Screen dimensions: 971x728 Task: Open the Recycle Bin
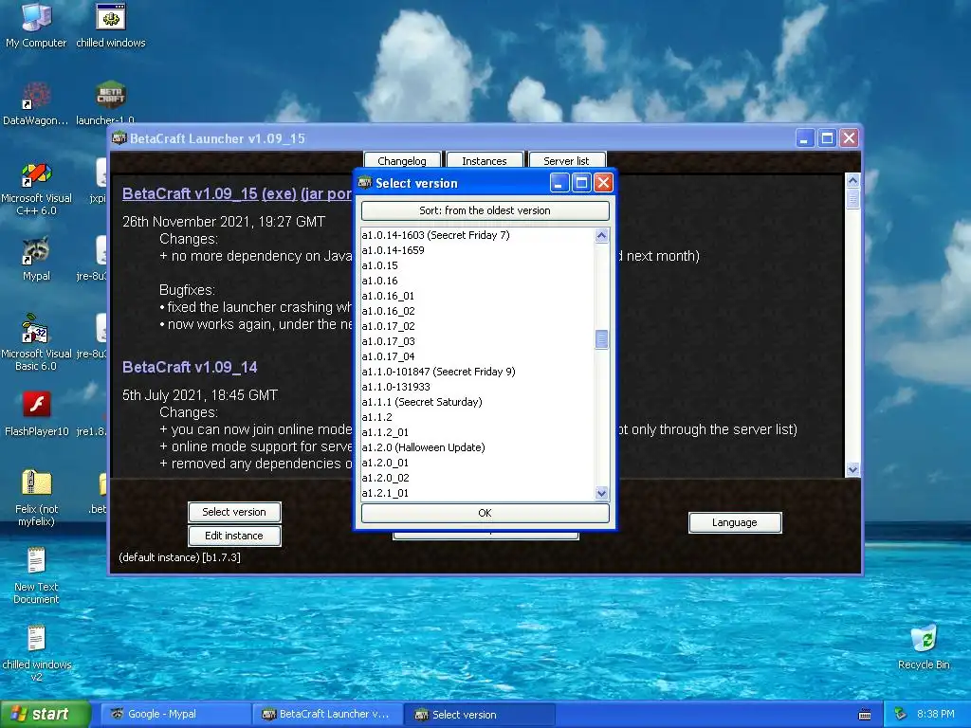coord(924,647)
